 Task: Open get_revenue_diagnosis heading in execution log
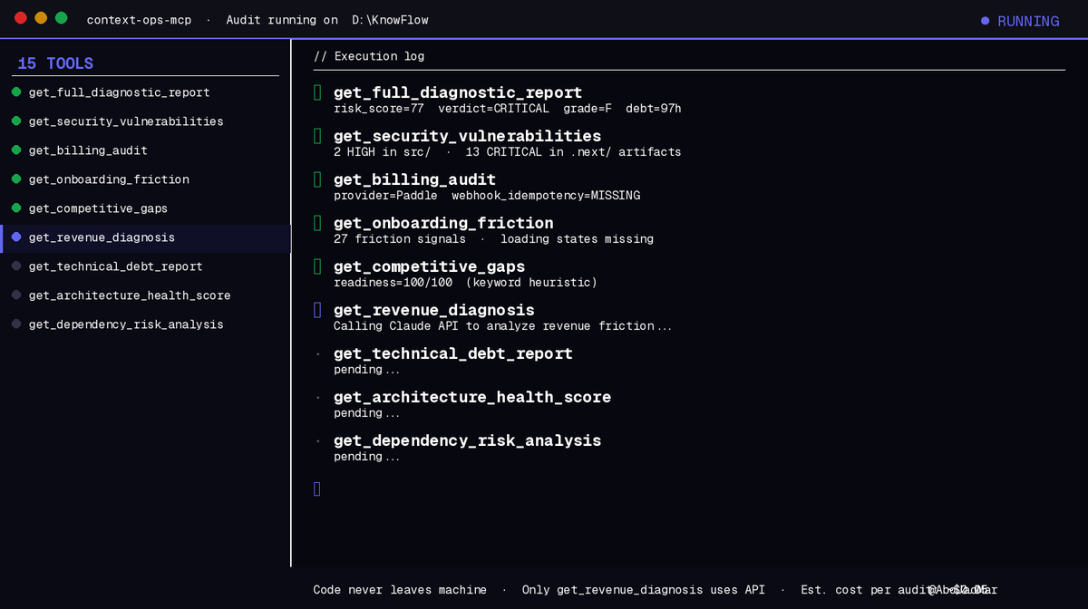434,310
